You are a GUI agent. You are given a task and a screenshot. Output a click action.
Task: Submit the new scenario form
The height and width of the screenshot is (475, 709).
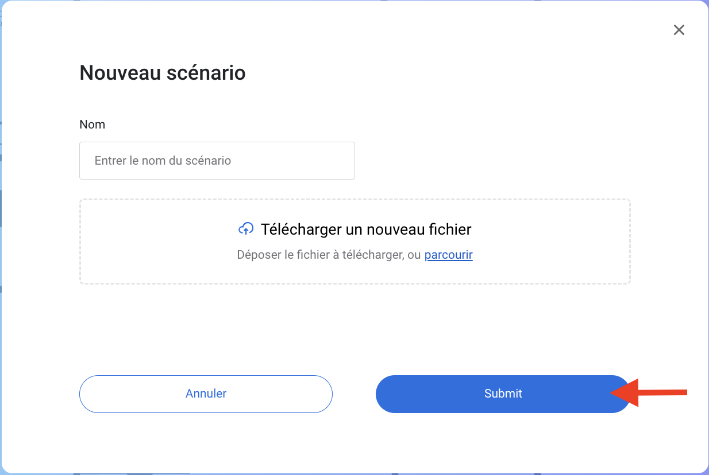click(x=502, y=394)
